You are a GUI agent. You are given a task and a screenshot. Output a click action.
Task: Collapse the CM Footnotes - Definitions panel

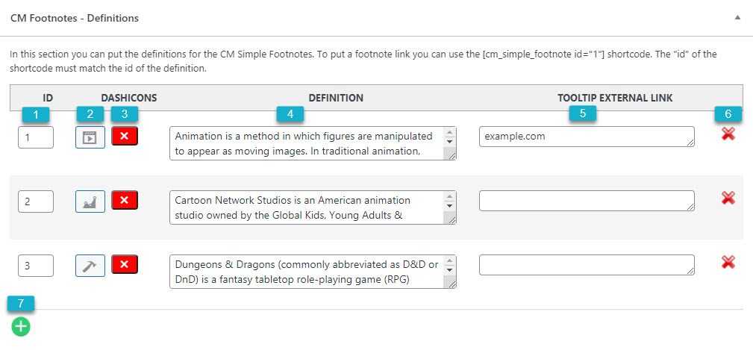(737, 17)
